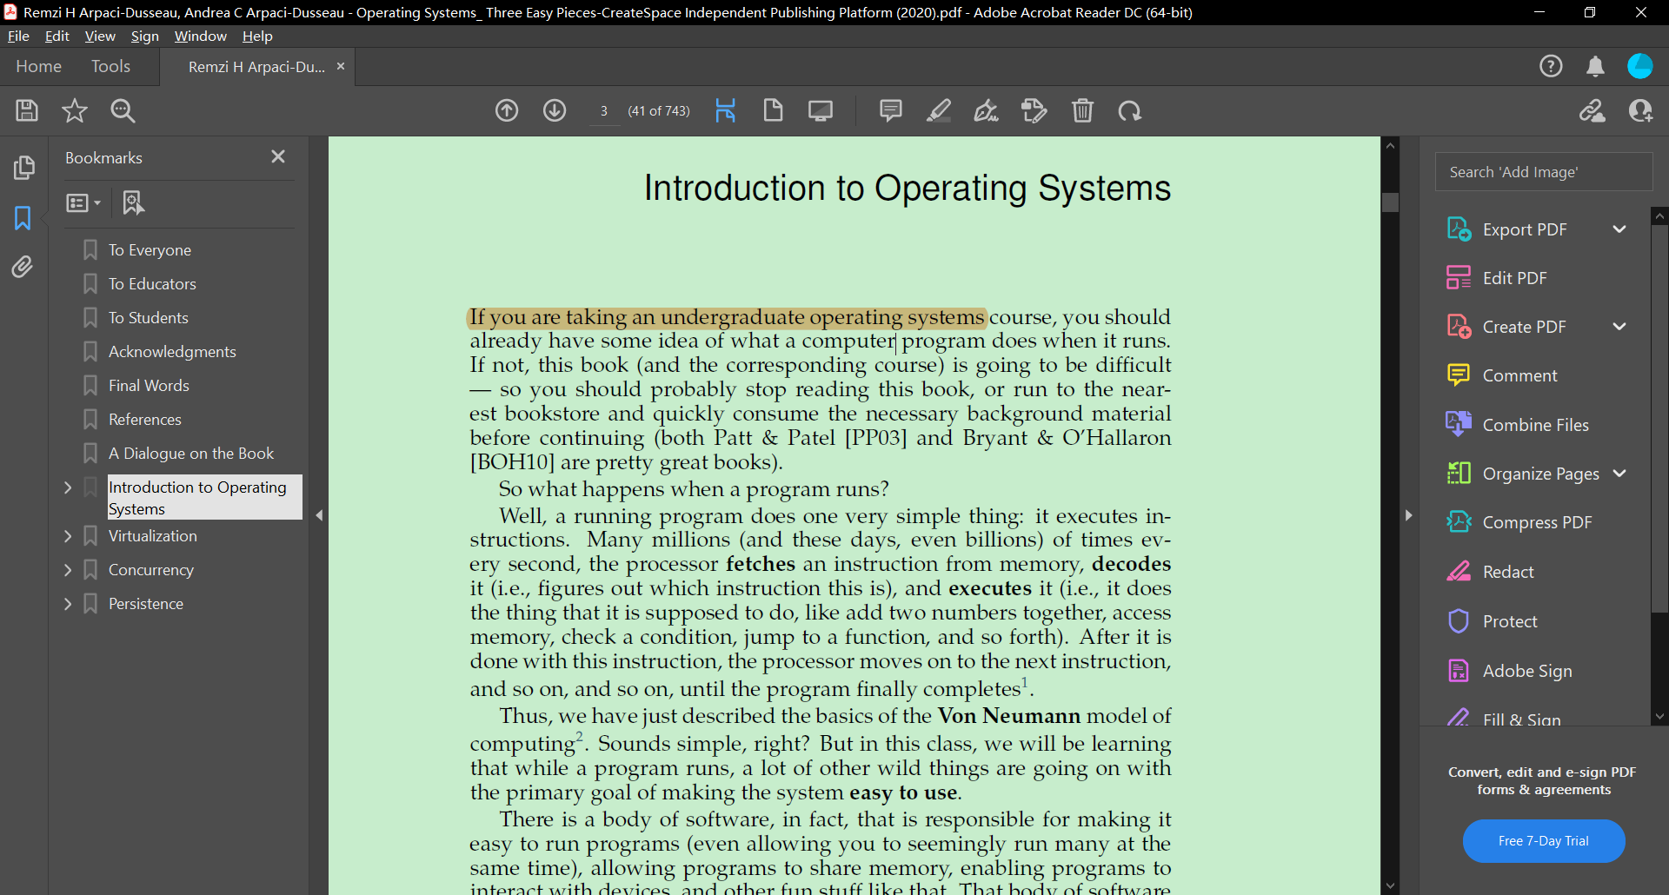Toggle the Page Thumbnails panel
Image resolution: width=1669 pixels, height=895 pixels.
point(25,167)
